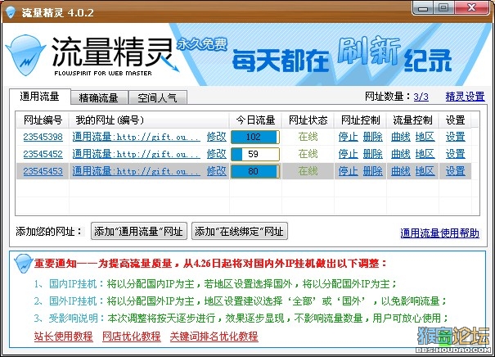Click URL ID 23545452
495x357 pixels.
coord(43,154)
